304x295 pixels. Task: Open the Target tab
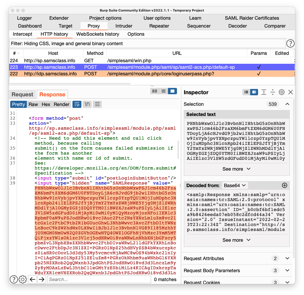click(65, 26)
